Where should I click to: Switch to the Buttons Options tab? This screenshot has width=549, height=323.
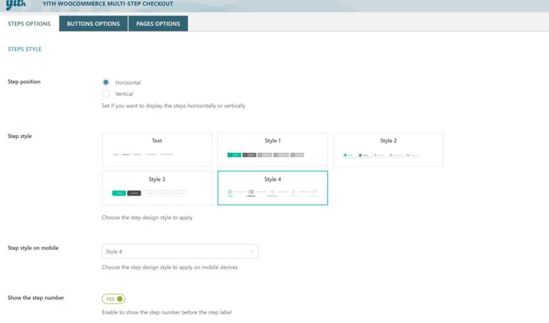[x=93, y=24]
